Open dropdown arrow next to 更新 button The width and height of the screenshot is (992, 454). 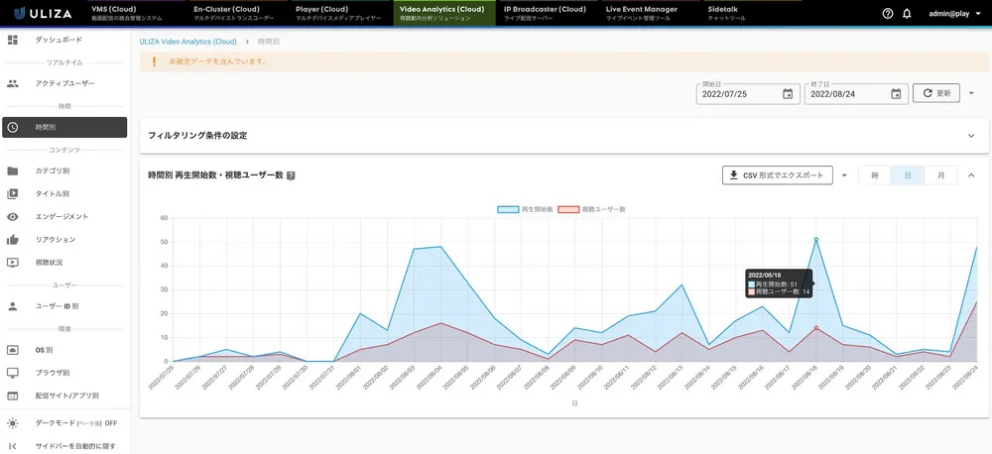point(972,93)
